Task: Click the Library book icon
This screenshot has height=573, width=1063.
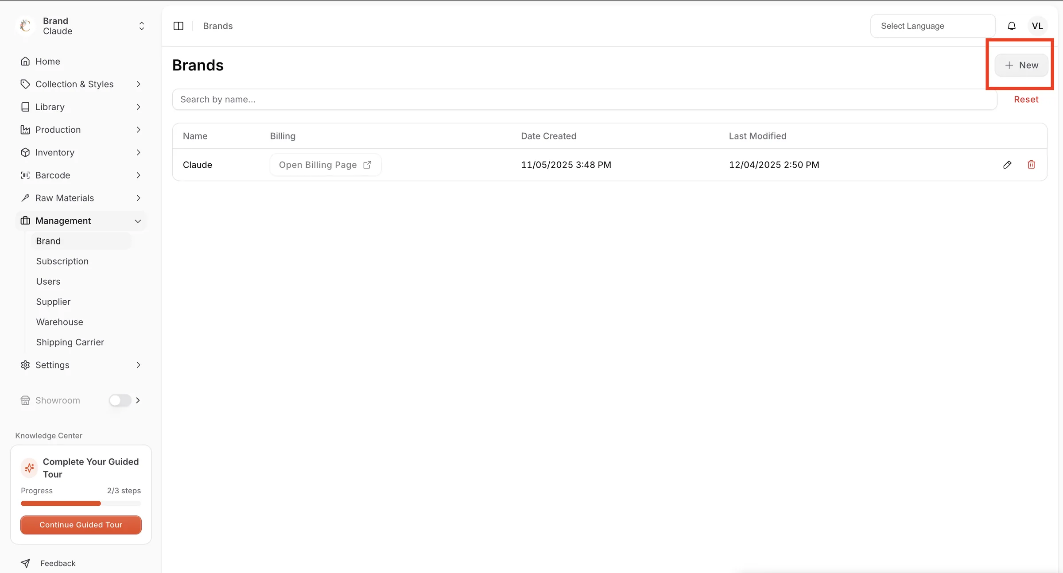Action: click(x=25, y=107)
